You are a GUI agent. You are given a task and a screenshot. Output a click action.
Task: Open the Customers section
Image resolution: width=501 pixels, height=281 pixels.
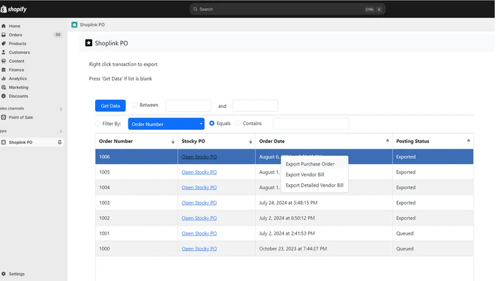coord(19,52)
